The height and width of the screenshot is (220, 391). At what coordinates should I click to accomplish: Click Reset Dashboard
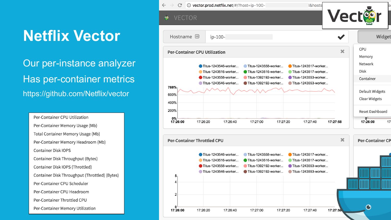coord(373,112)
